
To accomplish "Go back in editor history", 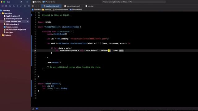I will tap(36, 6).
